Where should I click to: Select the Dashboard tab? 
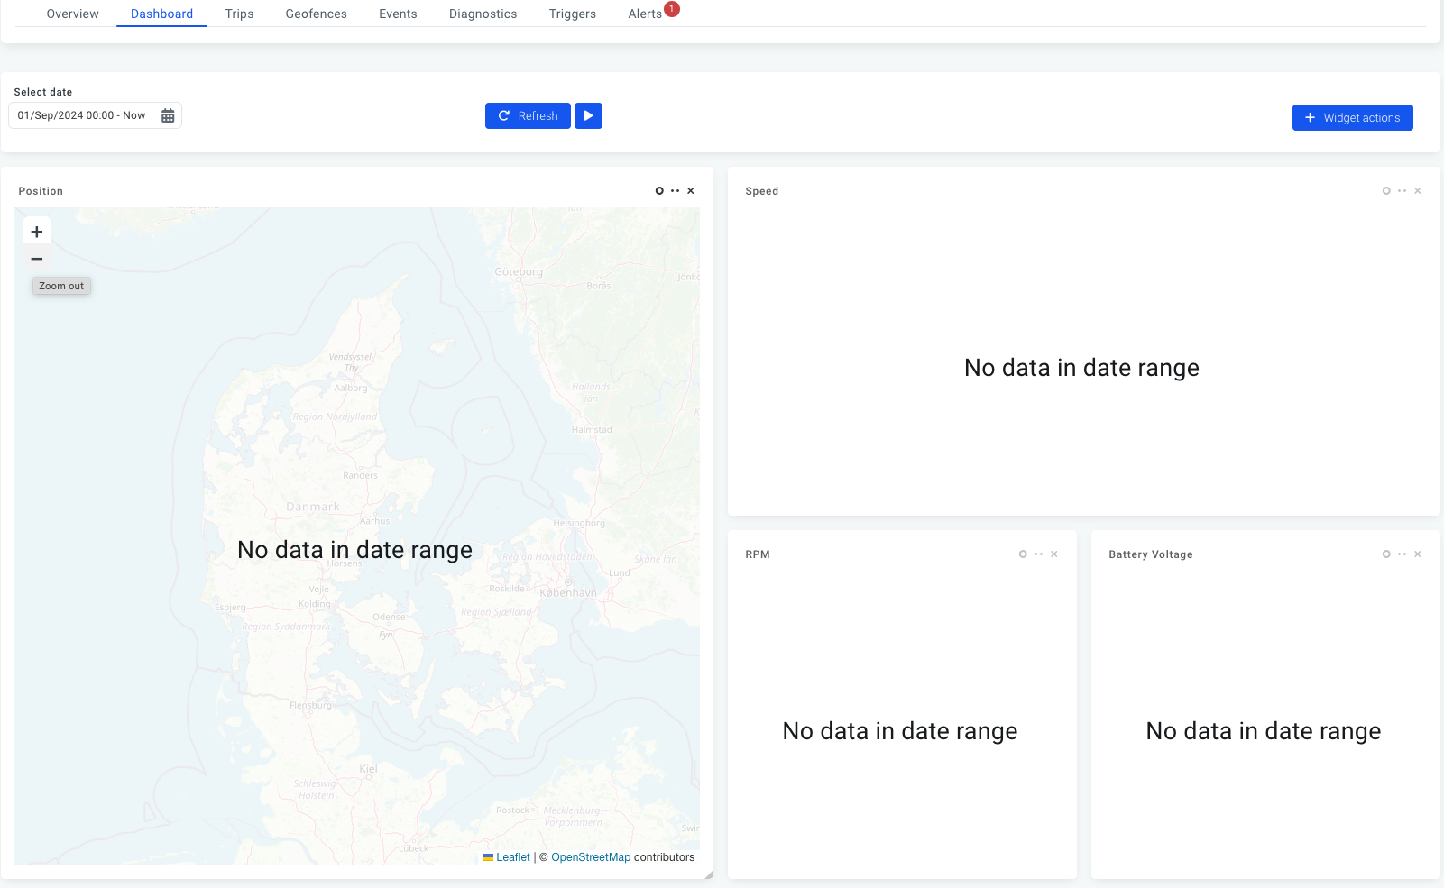pos(161,14)
